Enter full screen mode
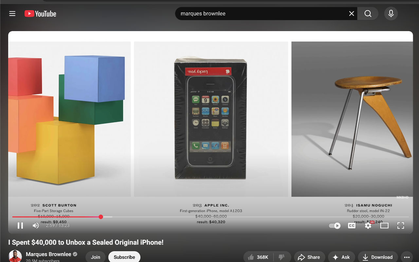 (401, 225)
